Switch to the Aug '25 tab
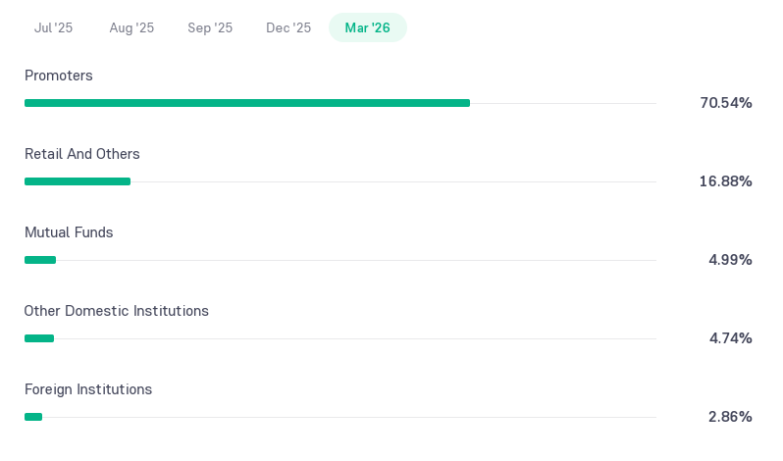This screenshot has height=461, width=783. (x=131, y=27)
